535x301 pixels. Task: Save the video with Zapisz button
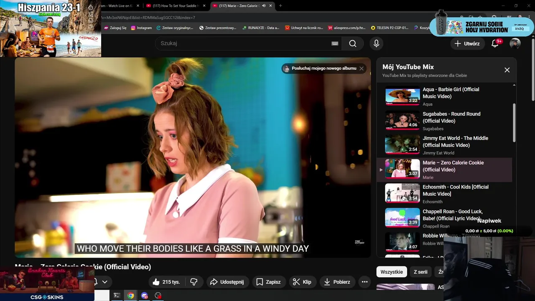tap(268, 282)
